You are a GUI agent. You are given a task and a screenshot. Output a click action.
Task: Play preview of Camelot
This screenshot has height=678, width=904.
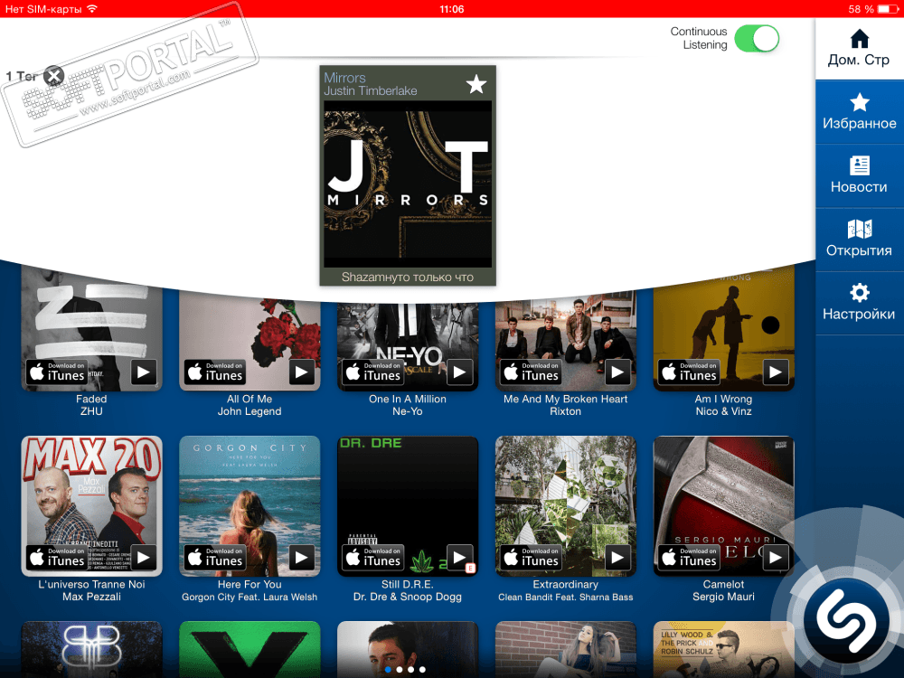click(x=776, y=558)
